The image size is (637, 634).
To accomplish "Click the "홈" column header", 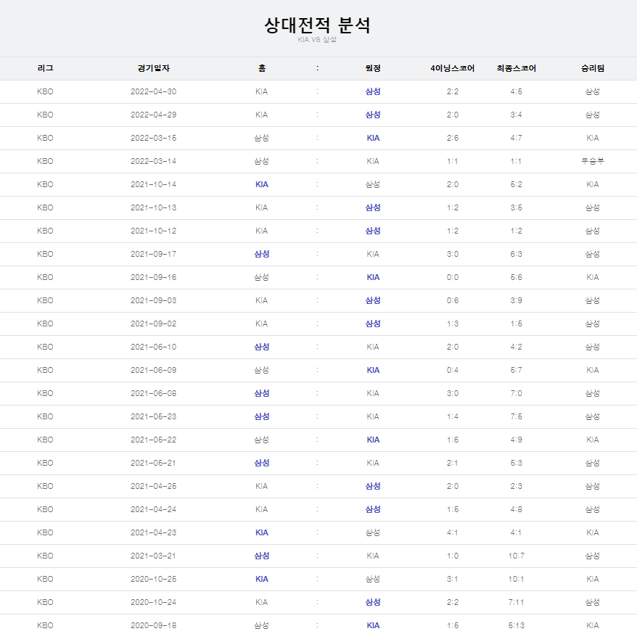I will click(x=262, y=68).
